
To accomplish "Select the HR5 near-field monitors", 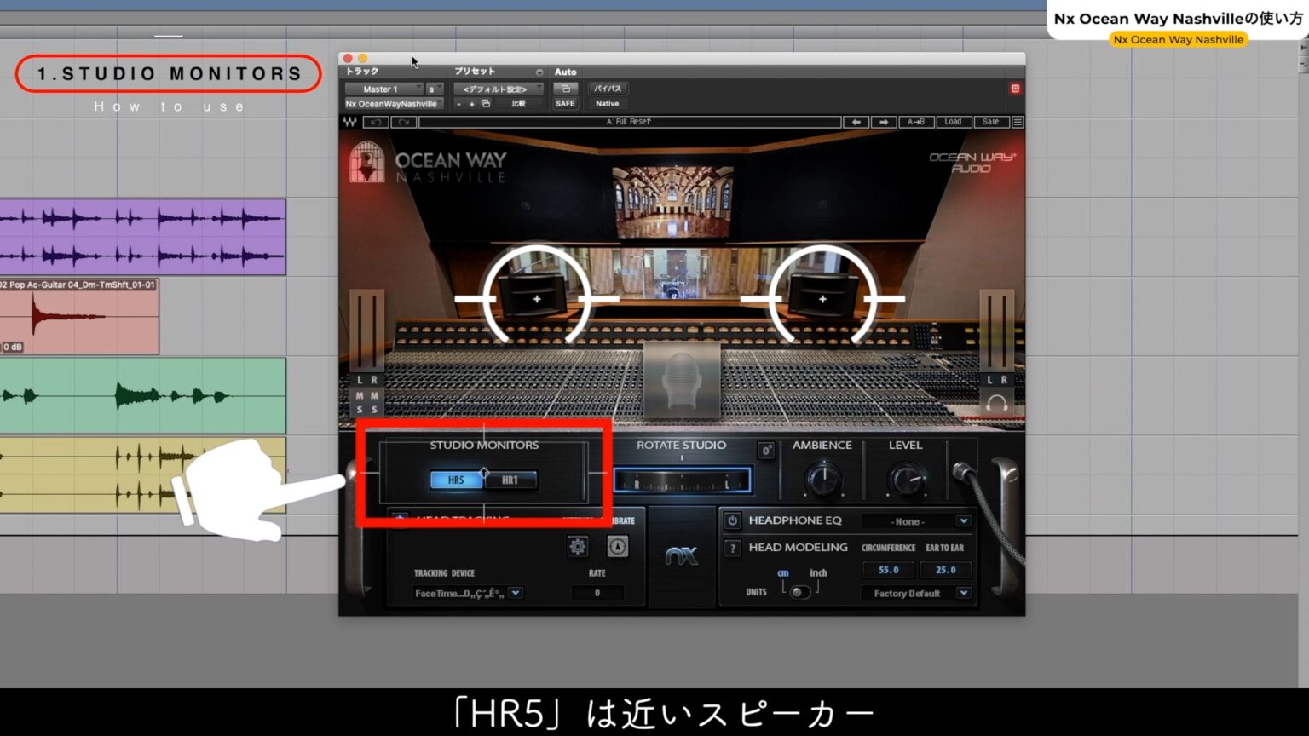I will (x=456, y=480).
